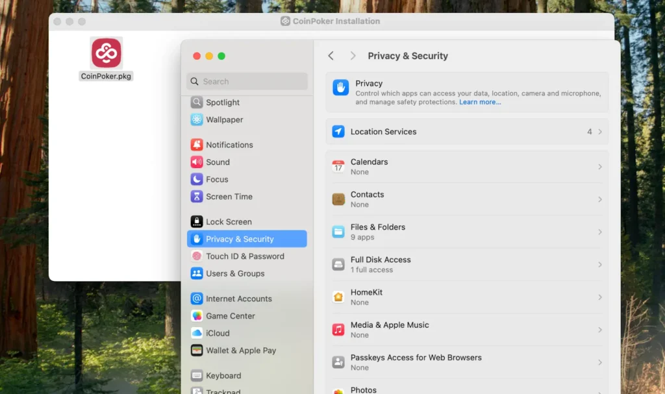This screenshot has width=665, height=394.
Task: Select Lock Screen in sidebar
Action: coord(229,222)
